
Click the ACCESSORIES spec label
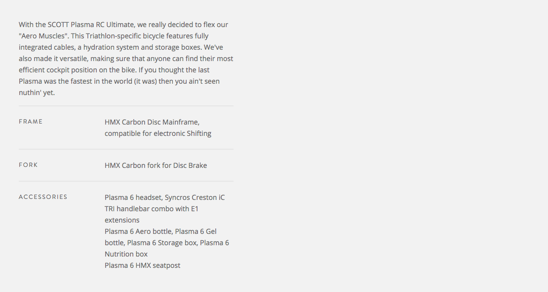pos(43,197)
